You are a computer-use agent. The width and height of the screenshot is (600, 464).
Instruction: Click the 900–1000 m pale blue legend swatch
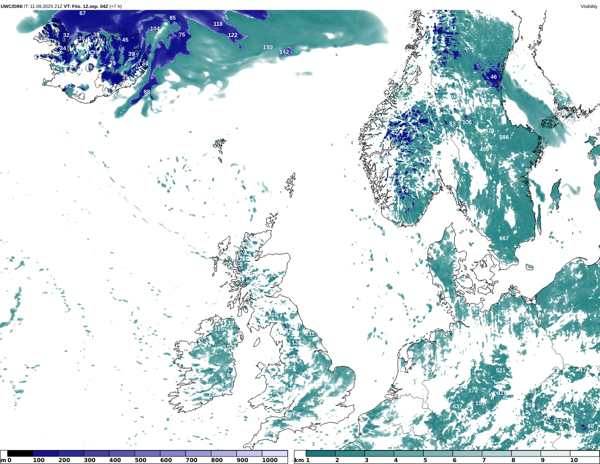(x=249, y=453)
